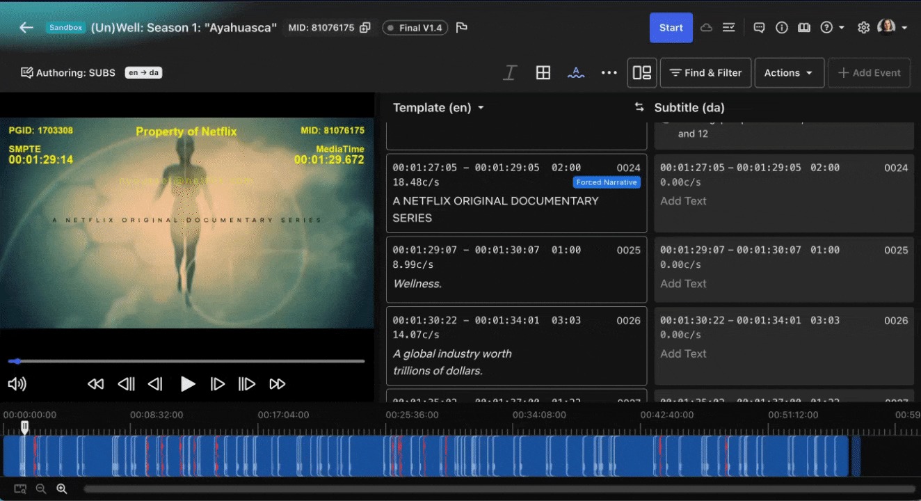The height and width of the screenshot is (501, 921).
Task: Click the video progress seek bar
Action: (186, 361)
